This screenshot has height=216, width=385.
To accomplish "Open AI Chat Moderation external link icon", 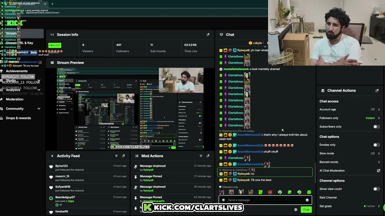I will click(x=379, y=171).
